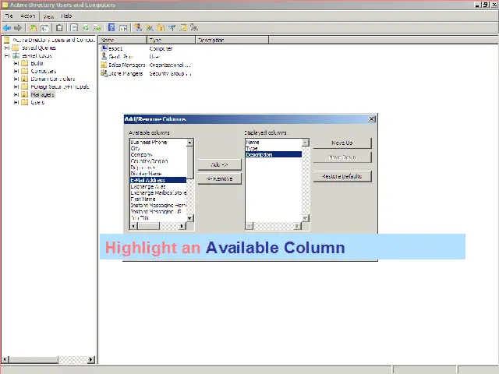Expand the Saved Queries node
This screenshot has height=374, width=499.
(7, 48)
